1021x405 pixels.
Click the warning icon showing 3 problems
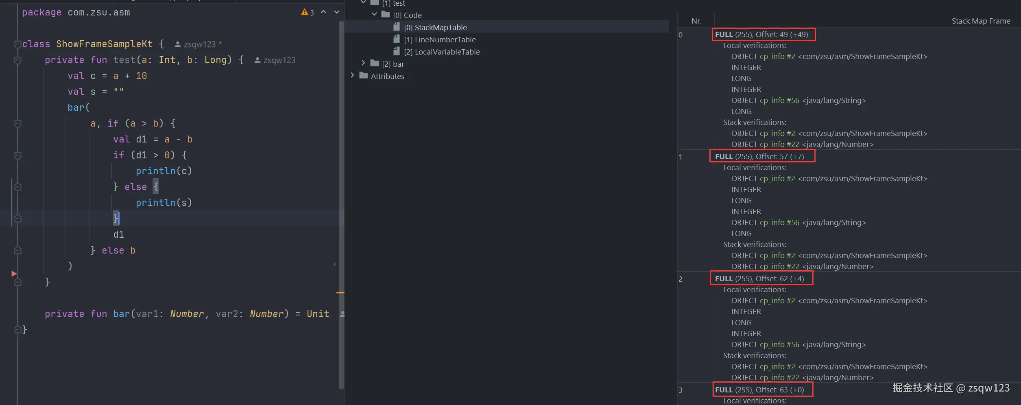click(x=305, y=12)
